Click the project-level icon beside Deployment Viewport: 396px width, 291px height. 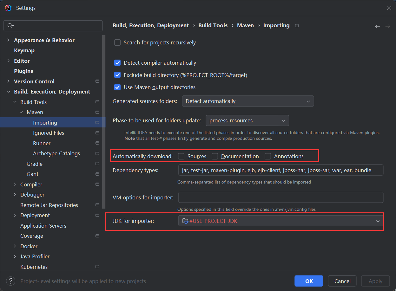pos(97,215)
